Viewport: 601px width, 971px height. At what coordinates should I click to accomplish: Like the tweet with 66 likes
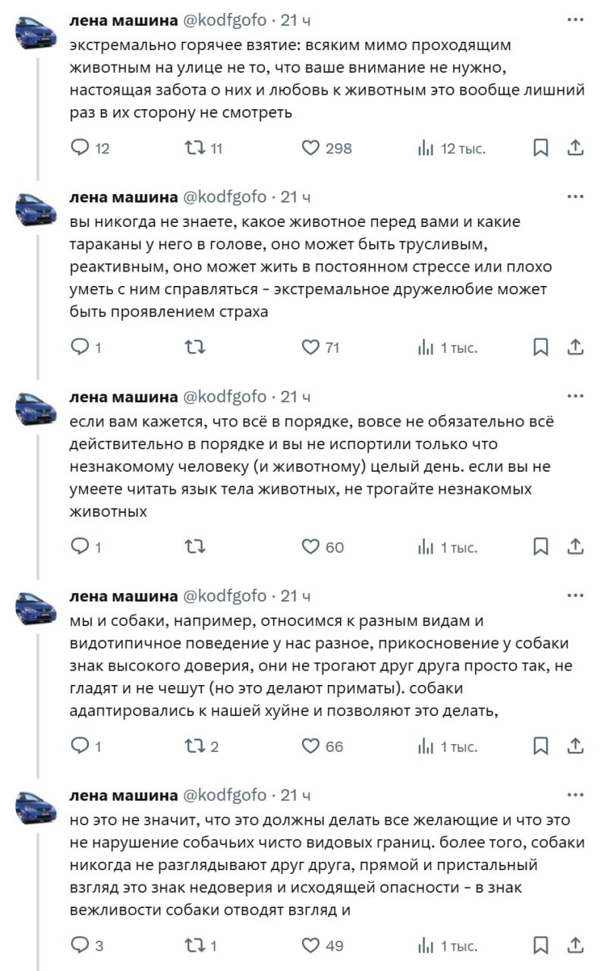(310, 746)
